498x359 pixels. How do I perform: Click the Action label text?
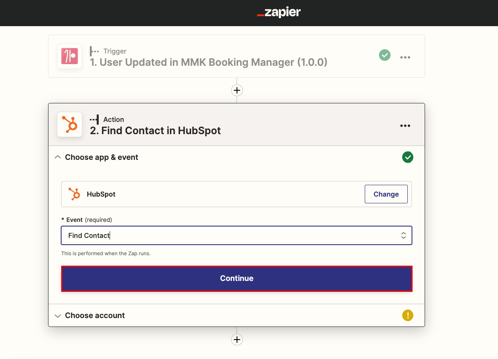(x=113, y=119)
